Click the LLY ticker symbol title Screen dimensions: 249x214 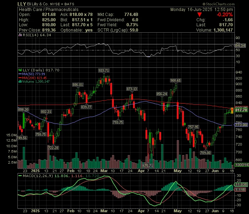[x=22, y=4]
